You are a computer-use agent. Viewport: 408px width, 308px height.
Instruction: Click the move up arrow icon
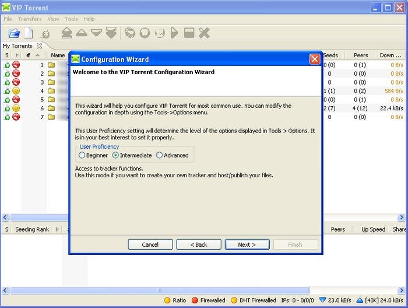pyautogui.click(x=82, y=33)
